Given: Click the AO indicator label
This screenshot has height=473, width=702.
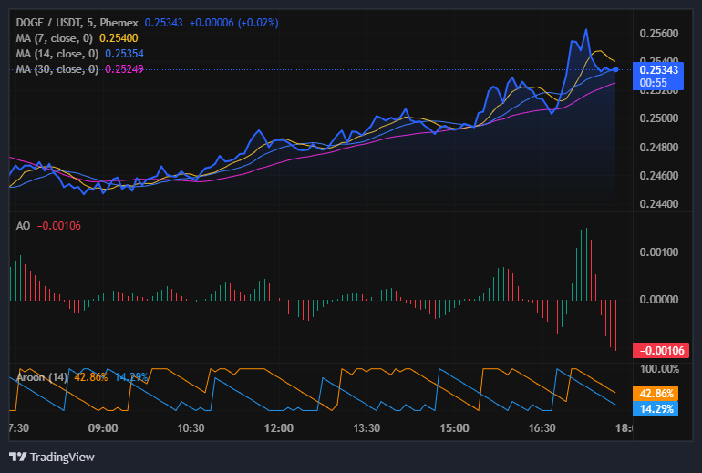Looking at the screenshot, I should (x=23, y=225).
